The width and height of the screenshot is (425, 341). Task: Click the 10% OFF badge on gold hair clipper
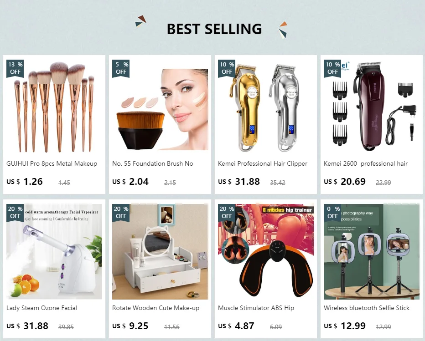[x=226, y=68]
